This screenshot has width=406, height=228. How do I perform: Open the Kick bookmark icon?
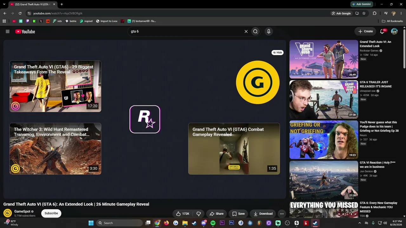point(34,21)
